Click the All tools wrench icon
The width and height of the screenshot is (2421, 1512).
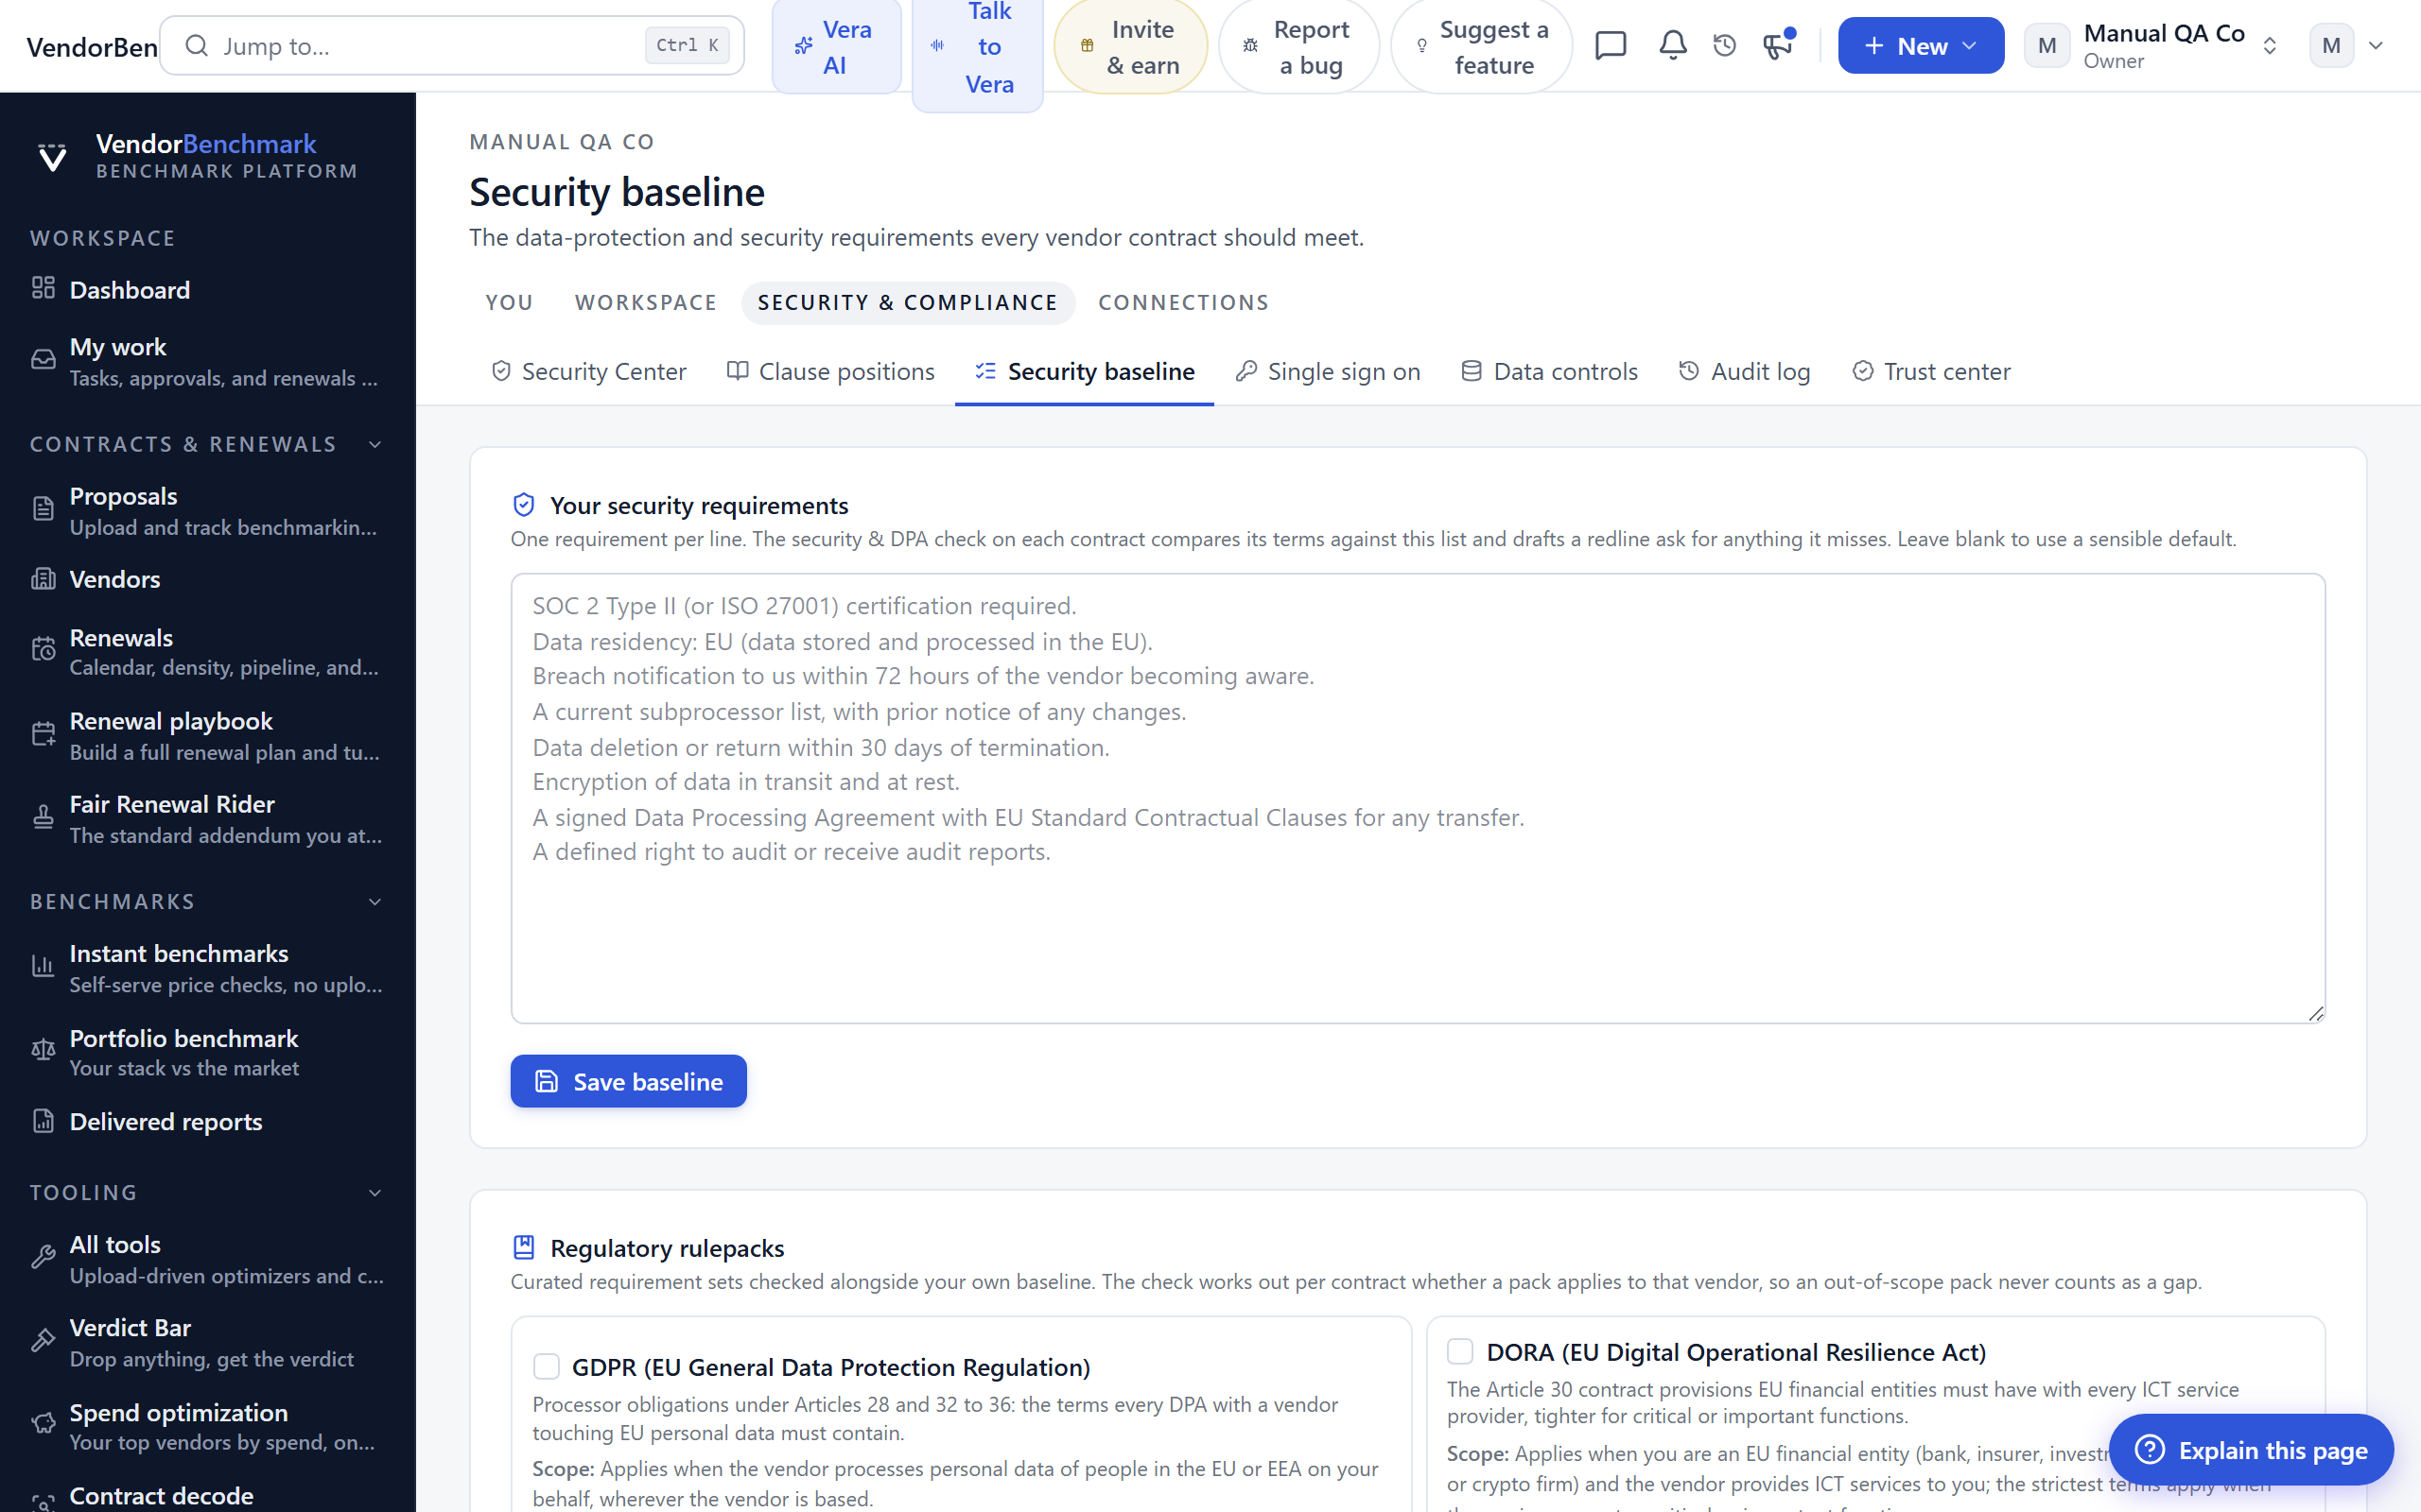coord(43,1258)
